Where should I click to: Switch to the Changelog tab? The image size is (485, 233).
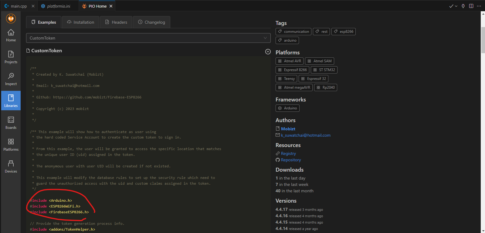pyautogui.click(x=151, y=22)
